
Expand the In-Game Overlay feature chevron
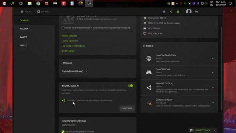pyautogui.click(x=213, y=88)
